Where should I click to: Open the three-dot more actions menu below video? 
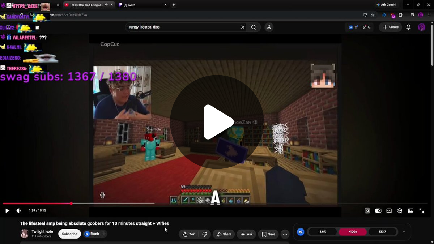pyautogui.click(x=285, y=234)
